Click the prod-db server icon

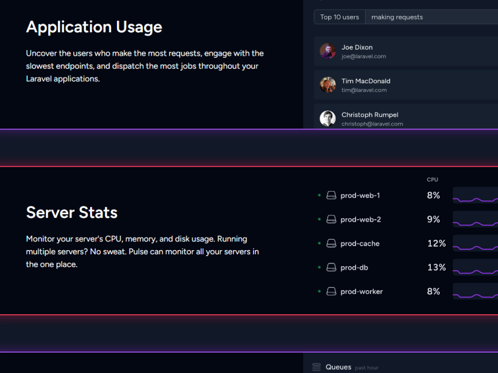pos(331,268)
